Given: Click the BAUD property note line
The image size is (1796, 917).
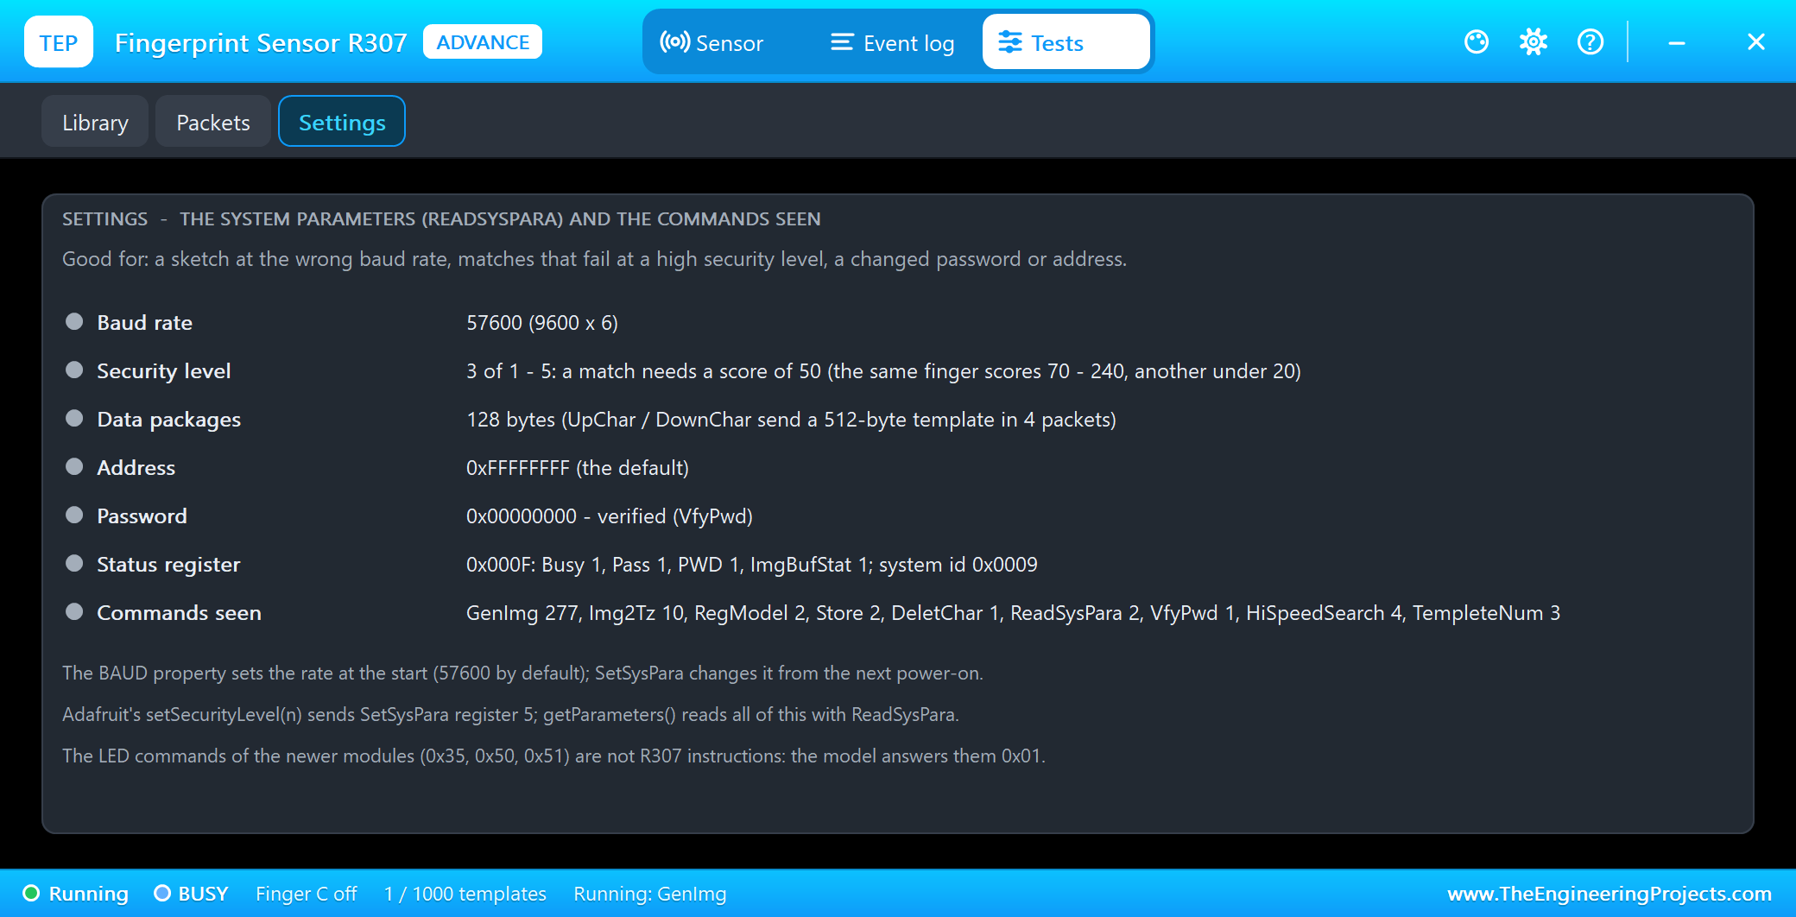Looking at the screenshot, I should click(x=522, y=673).
